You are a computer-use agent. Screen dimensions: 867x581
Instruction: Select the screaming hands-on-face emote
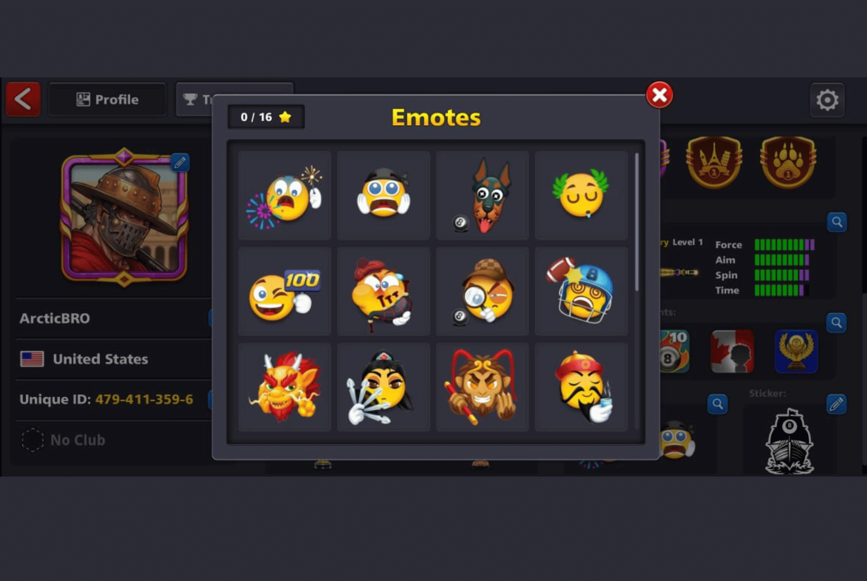pos(384,196)
